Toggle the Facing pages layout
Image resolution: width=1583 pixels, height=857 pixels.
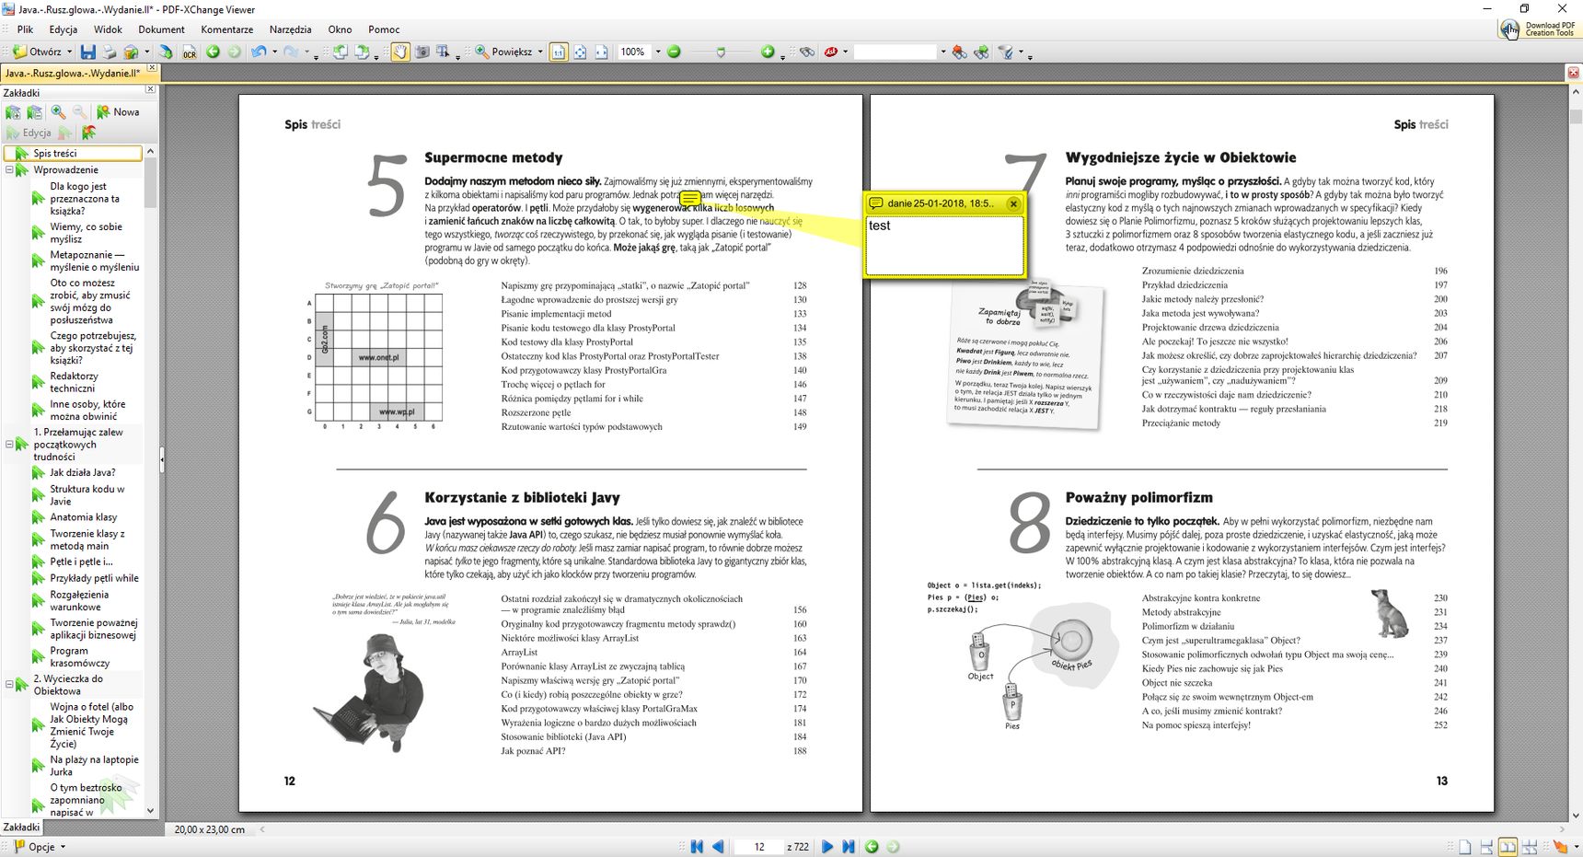coord(1508,846)
